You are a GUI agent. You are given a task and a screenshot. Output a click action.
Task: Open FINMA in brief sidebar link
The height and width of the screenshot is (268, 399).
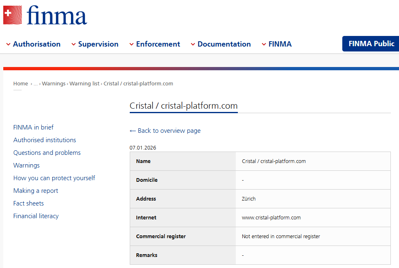[x=33, y=127]
